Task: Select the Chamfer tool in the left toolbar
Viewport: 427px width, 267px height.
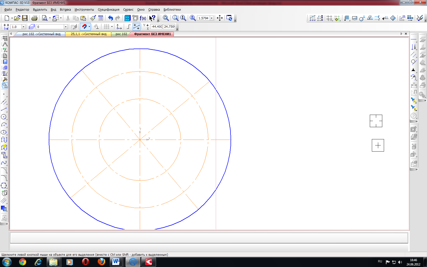Action: [4, 170]
